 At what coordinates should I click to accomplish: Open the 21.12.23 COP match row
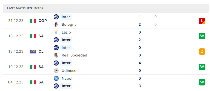point(106,21)
